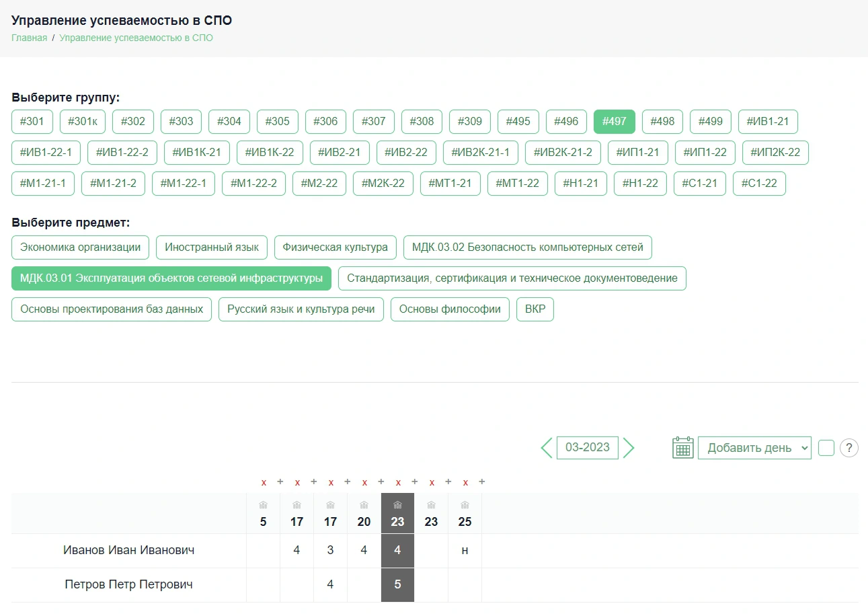
Task: Pick group #ИП2К-22
Action: [x=775, y=153]
